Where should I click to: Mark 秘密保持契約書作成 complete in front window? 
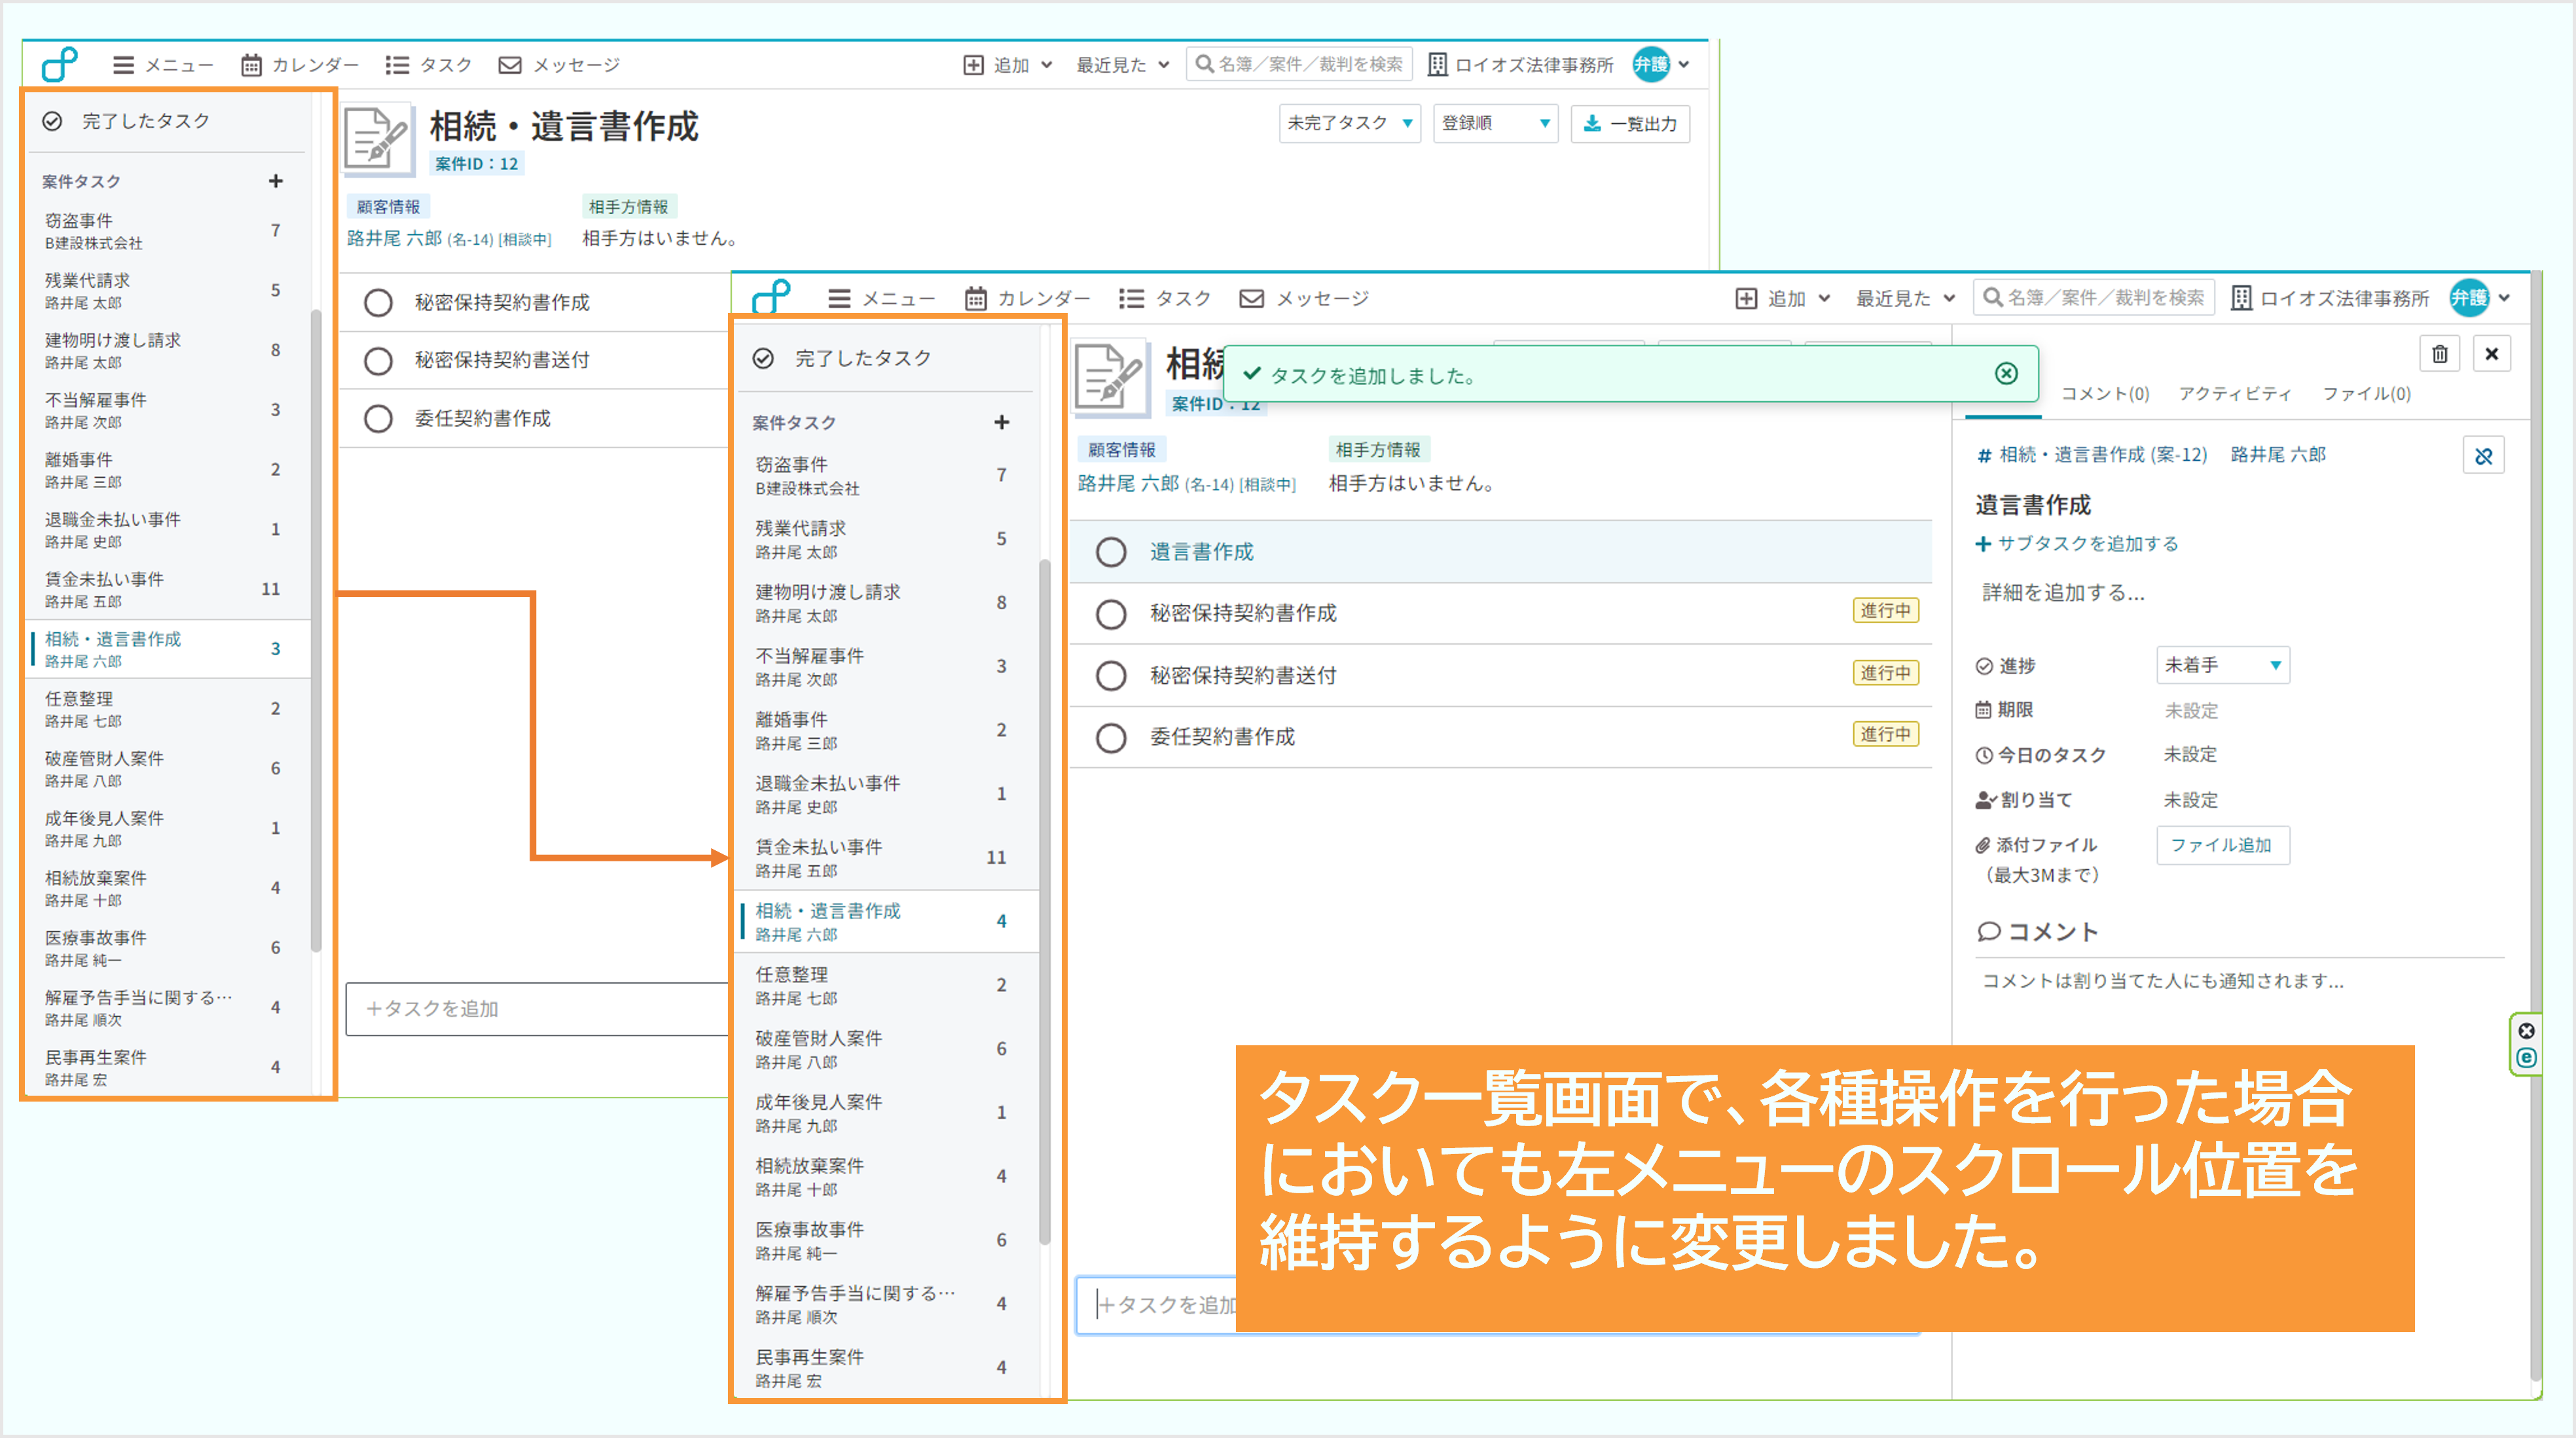click(1110, 614)
